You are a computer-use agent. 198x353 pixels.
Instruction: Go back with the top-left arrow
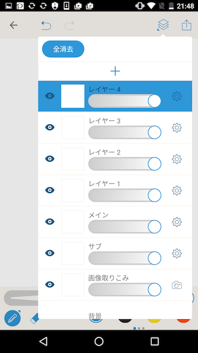coord(13,25)
